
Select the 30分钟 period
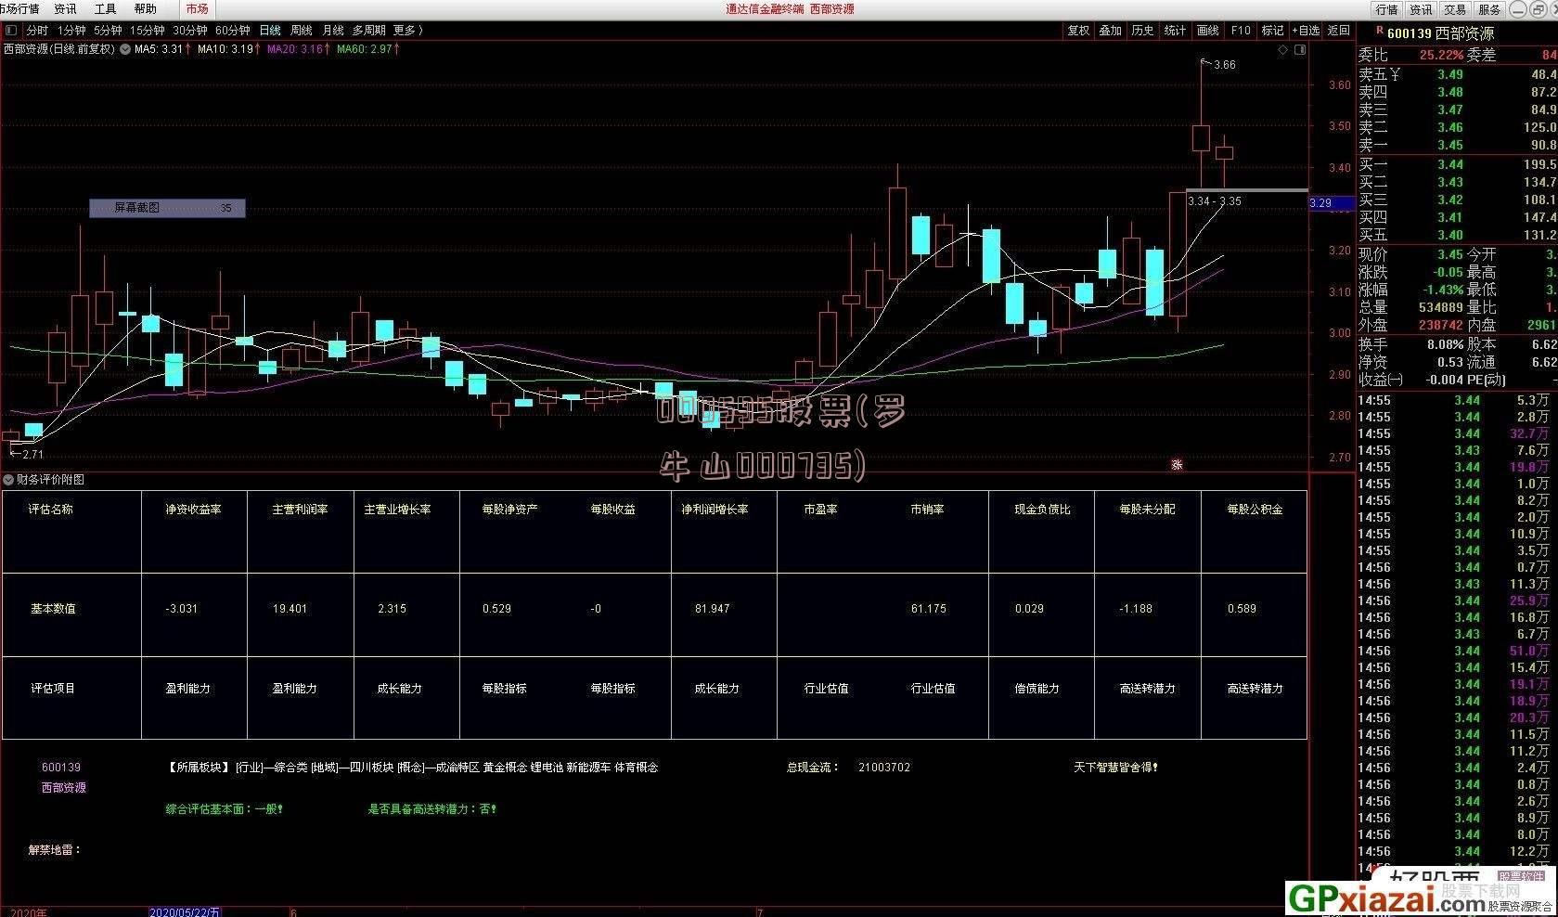pos(189,31)
